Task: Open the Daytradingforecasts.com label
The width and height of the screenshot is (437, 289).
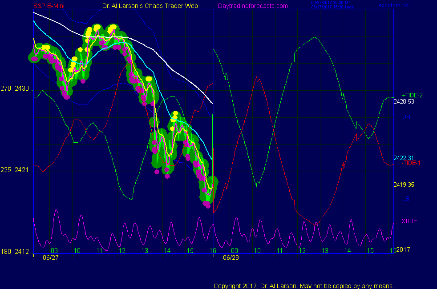Action: point(253,6)
